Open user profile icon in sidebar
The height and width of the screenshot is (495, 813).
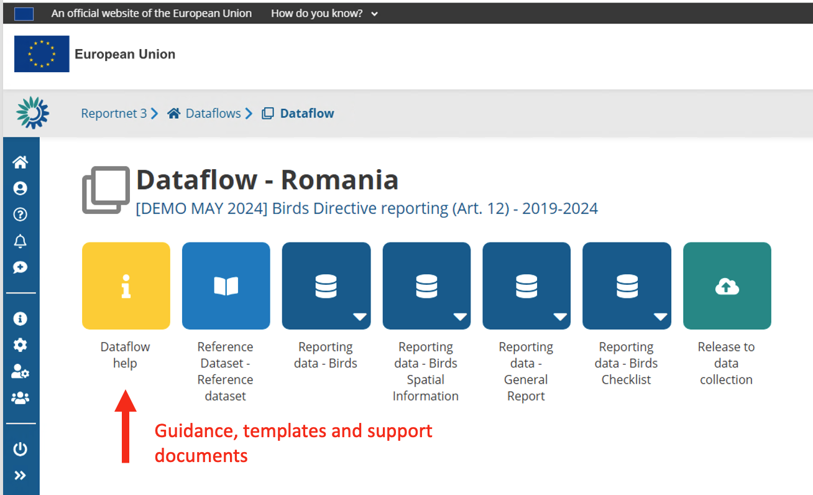21,188
